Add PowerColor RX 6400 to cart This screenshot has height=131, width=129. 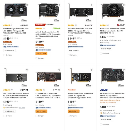click(74, 111)
